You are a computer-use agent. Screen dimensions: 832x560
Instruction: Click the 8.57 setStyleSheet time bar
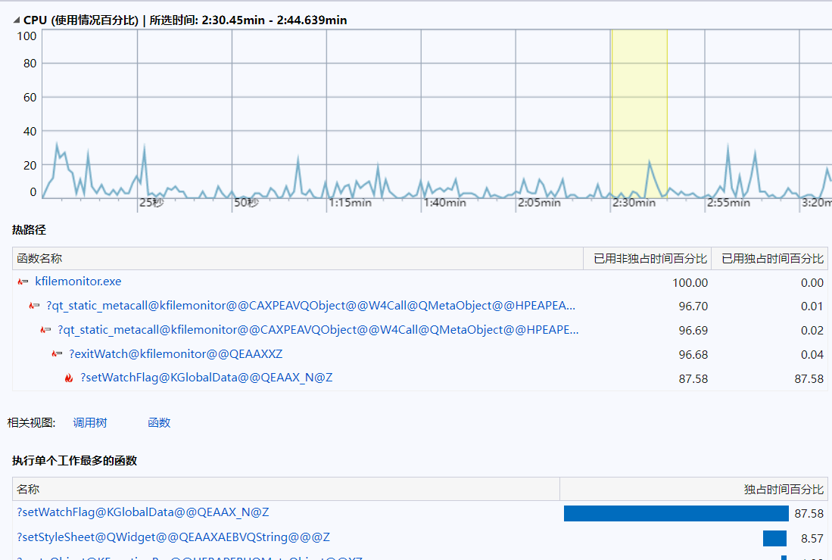coord(774,538)
